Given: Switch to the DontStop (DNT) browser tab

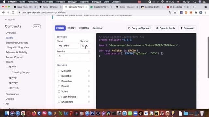Looking at the screenshot, I should [152, 7].
